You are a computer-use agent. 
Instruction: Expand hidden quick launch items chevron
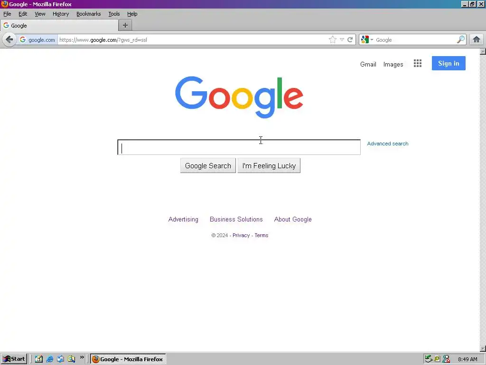(82, 357)
